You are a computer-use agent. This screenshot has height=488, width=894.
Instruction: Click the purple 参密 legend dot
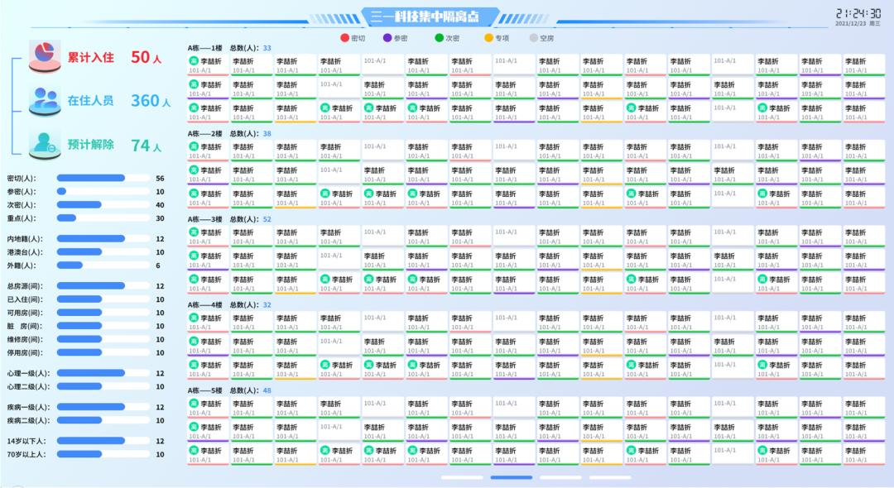click(387, 37)
